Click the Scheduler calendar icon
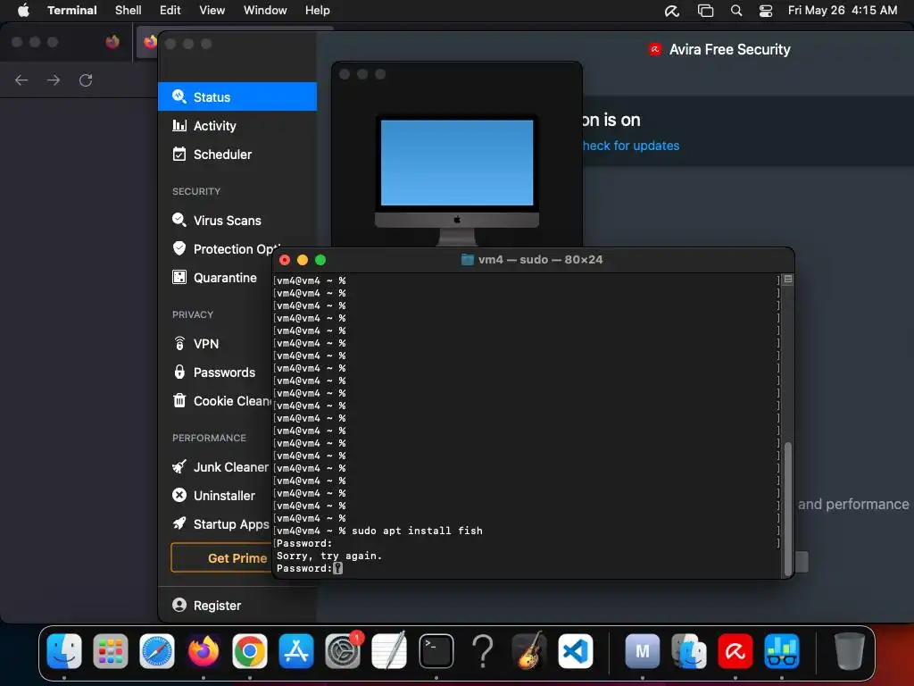This screenshot has height=686, width=914. pyautogui.click(x=179, y=154)
